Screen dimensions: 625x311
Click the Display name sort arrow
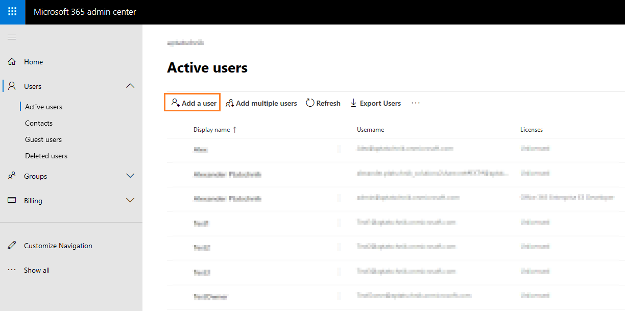(x=235, y=130)
